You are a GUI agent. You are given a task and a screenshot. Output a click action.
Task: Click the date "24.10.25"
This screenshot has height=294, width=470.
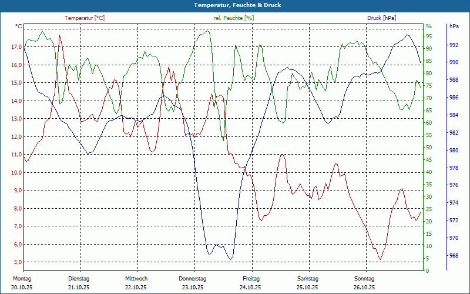(x=250, y=288)
